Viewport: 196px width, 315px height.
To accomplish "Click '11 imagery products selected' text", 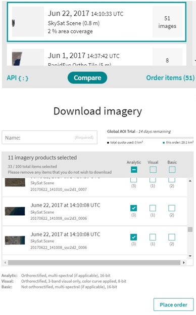I will click(42, 158).
